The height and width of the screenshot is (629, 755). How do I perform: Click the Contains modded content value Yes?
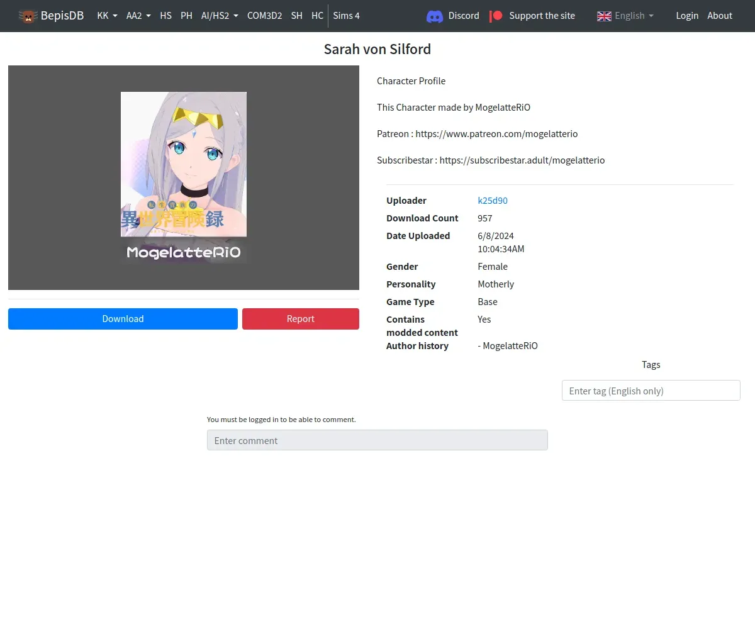pyautogui.click(x=484, y=320)
